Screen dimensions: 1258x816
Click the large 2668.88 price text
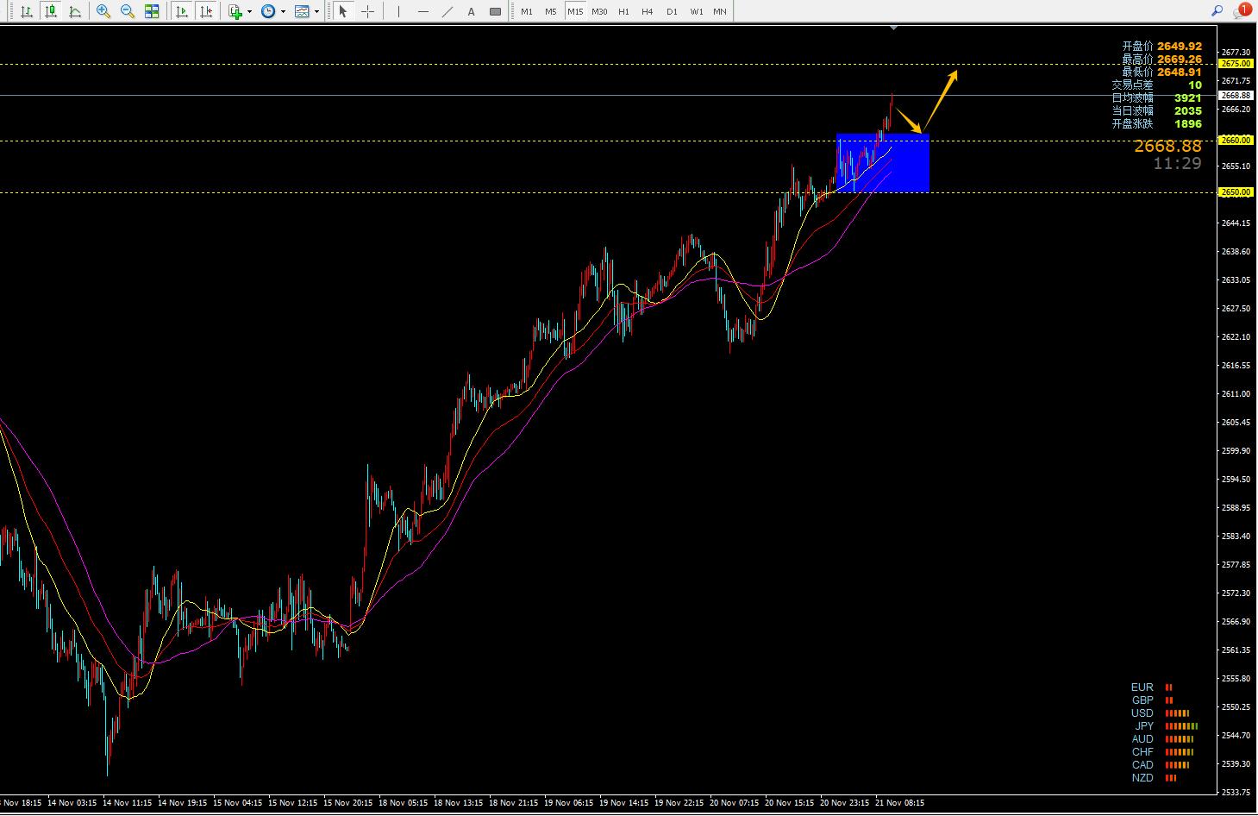[x=1167, y=147]
